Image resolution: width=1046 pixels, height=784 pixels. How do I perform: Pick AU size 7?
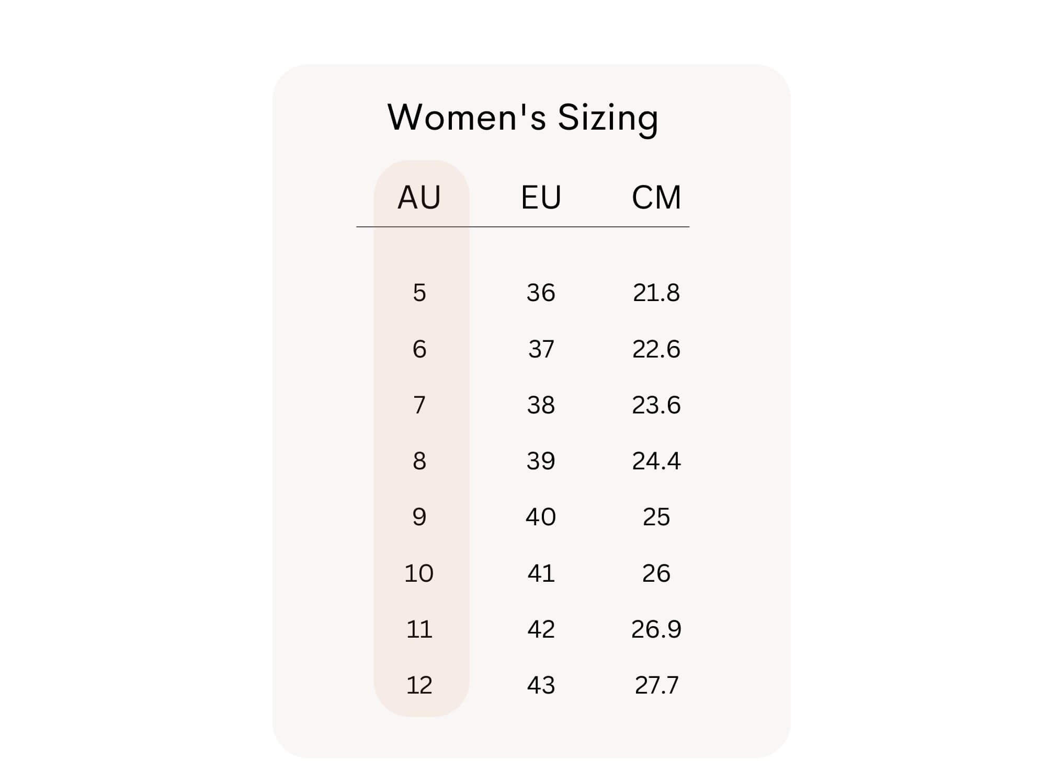click(419, 405)
